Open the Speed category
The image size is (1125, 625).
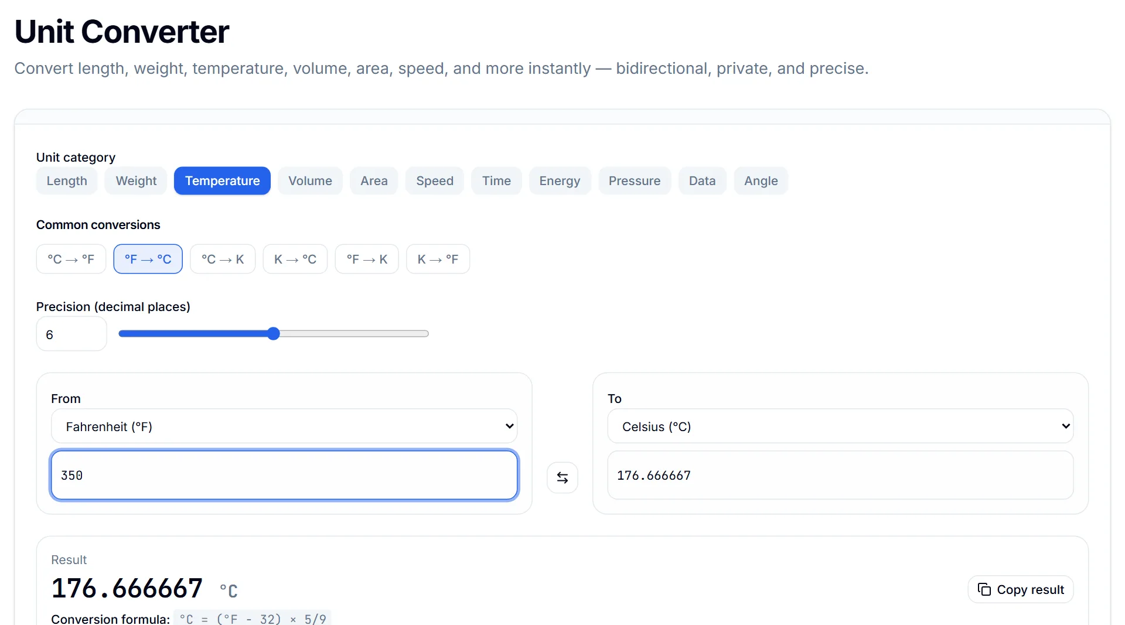click(435, 181)
